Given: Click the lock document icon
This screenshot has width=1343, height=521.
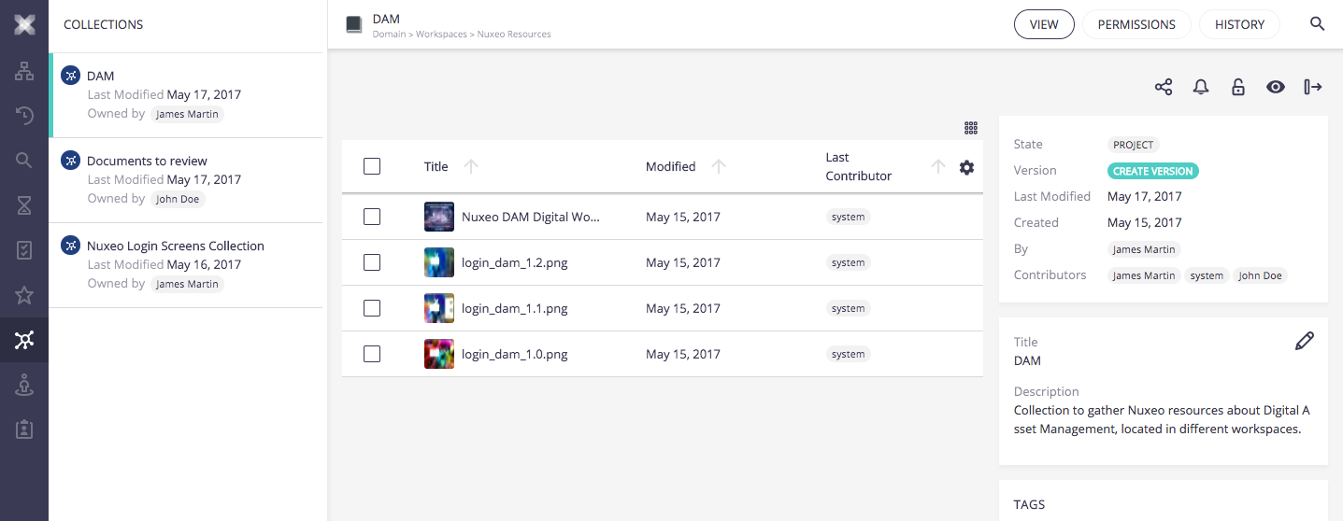Looking at the screenshot, I should [1238, 87].
